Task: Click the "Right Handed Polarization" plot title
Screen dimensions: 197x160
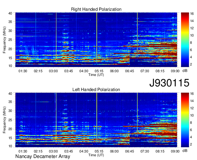Action: [x=96, y=9]
